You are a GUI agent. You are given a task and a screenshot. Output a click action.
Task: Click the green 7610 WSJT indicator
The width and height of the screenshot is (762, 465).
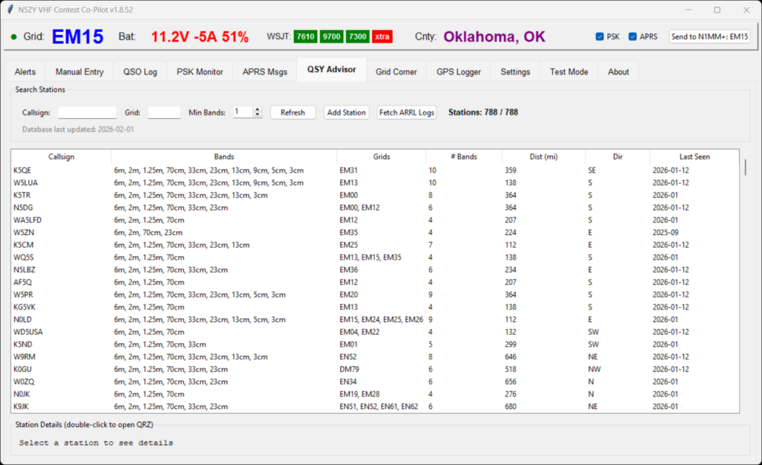[x=305, y=36]
